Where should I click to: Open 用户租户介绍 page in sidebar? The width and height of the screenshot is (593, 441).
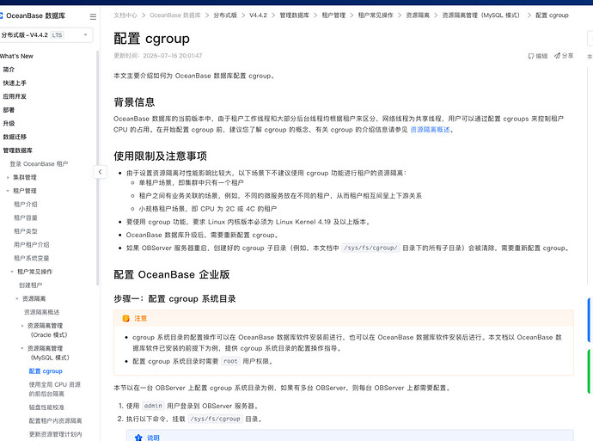point(32,245)
